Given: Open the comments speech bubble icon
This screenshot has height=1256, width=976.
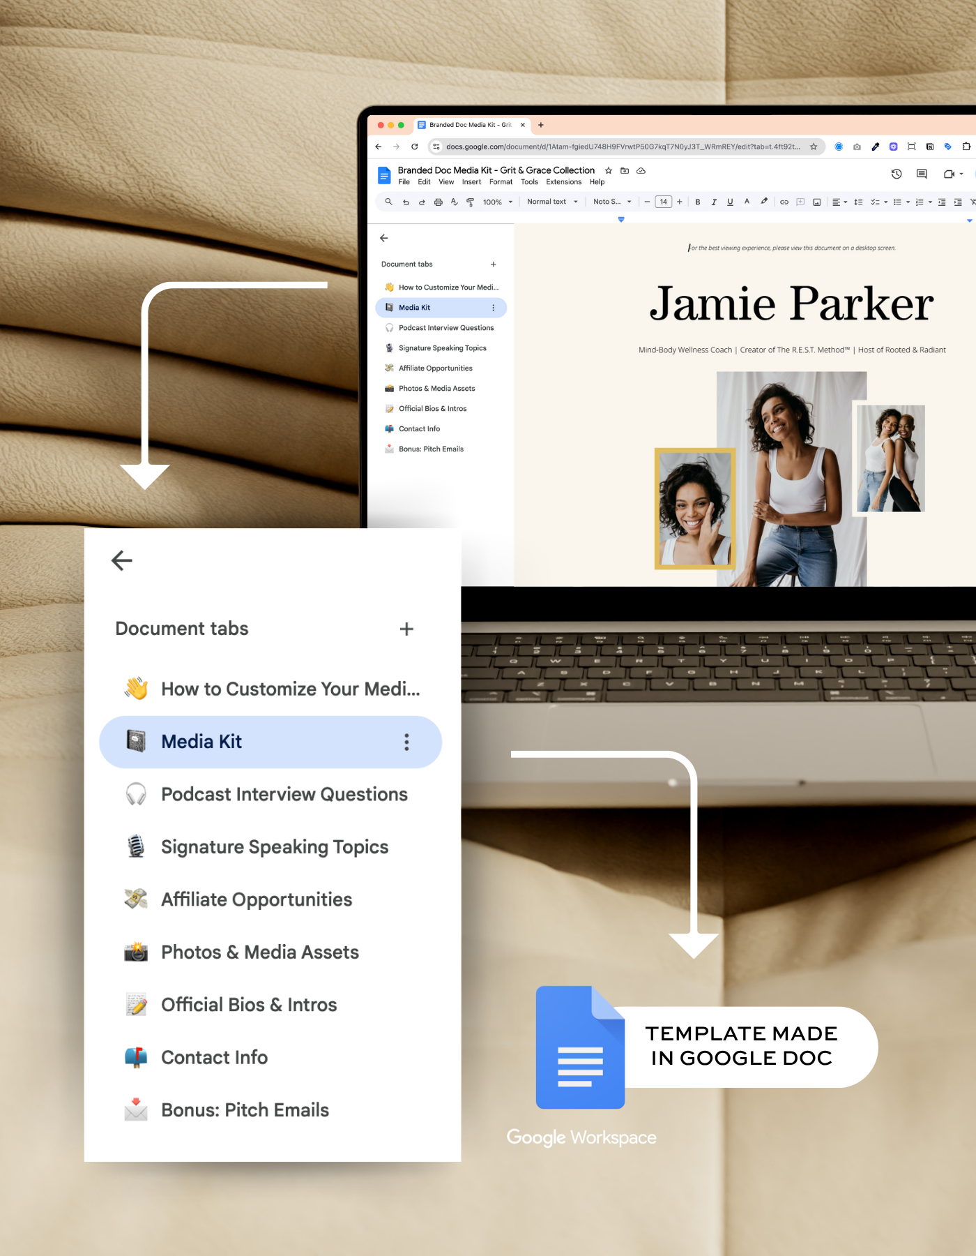Looking at the screenshot, I should click(x=922, y=174).
